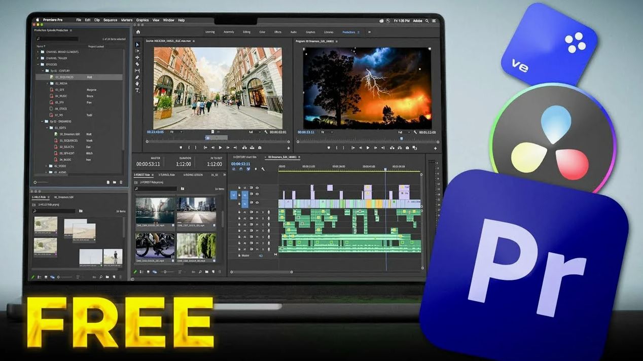Open timeline wrench settings icon

pos(263,169)
